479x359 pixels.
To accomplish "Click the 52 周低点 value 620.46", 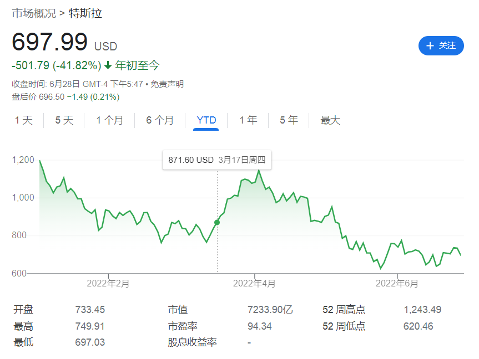I will pyautogui.click(x=418, y=326).
